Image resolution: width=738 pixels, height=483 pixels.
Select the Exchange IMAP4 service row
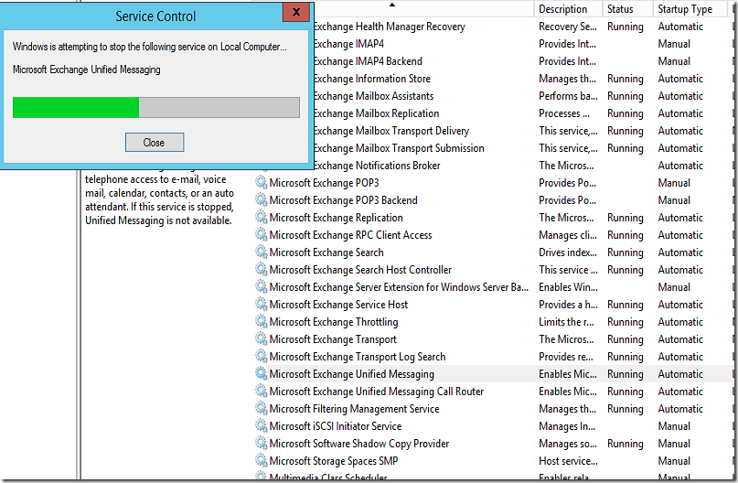coord(348,44)
